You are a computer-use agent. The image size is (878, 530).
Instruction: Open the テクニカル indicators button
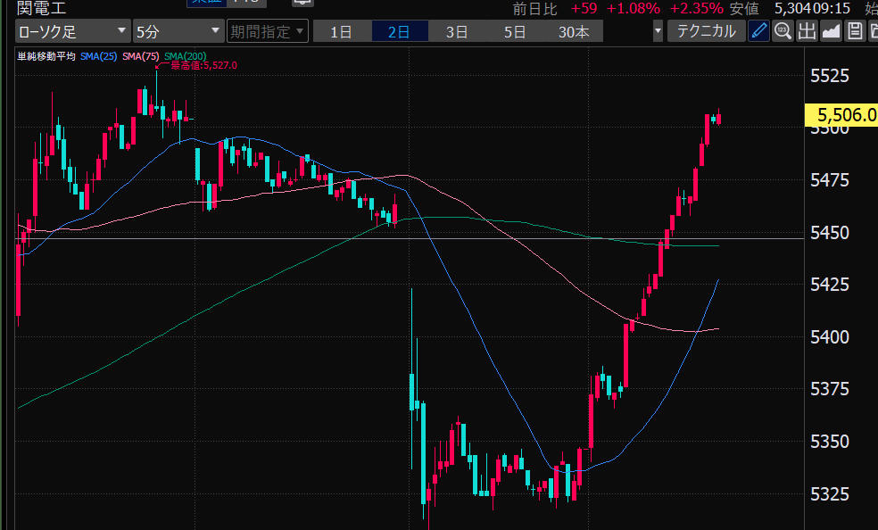click(x=706, y=31)
